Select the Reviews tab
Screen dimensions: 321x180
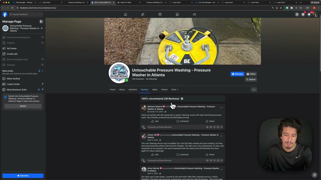click(x=145, y=89)
